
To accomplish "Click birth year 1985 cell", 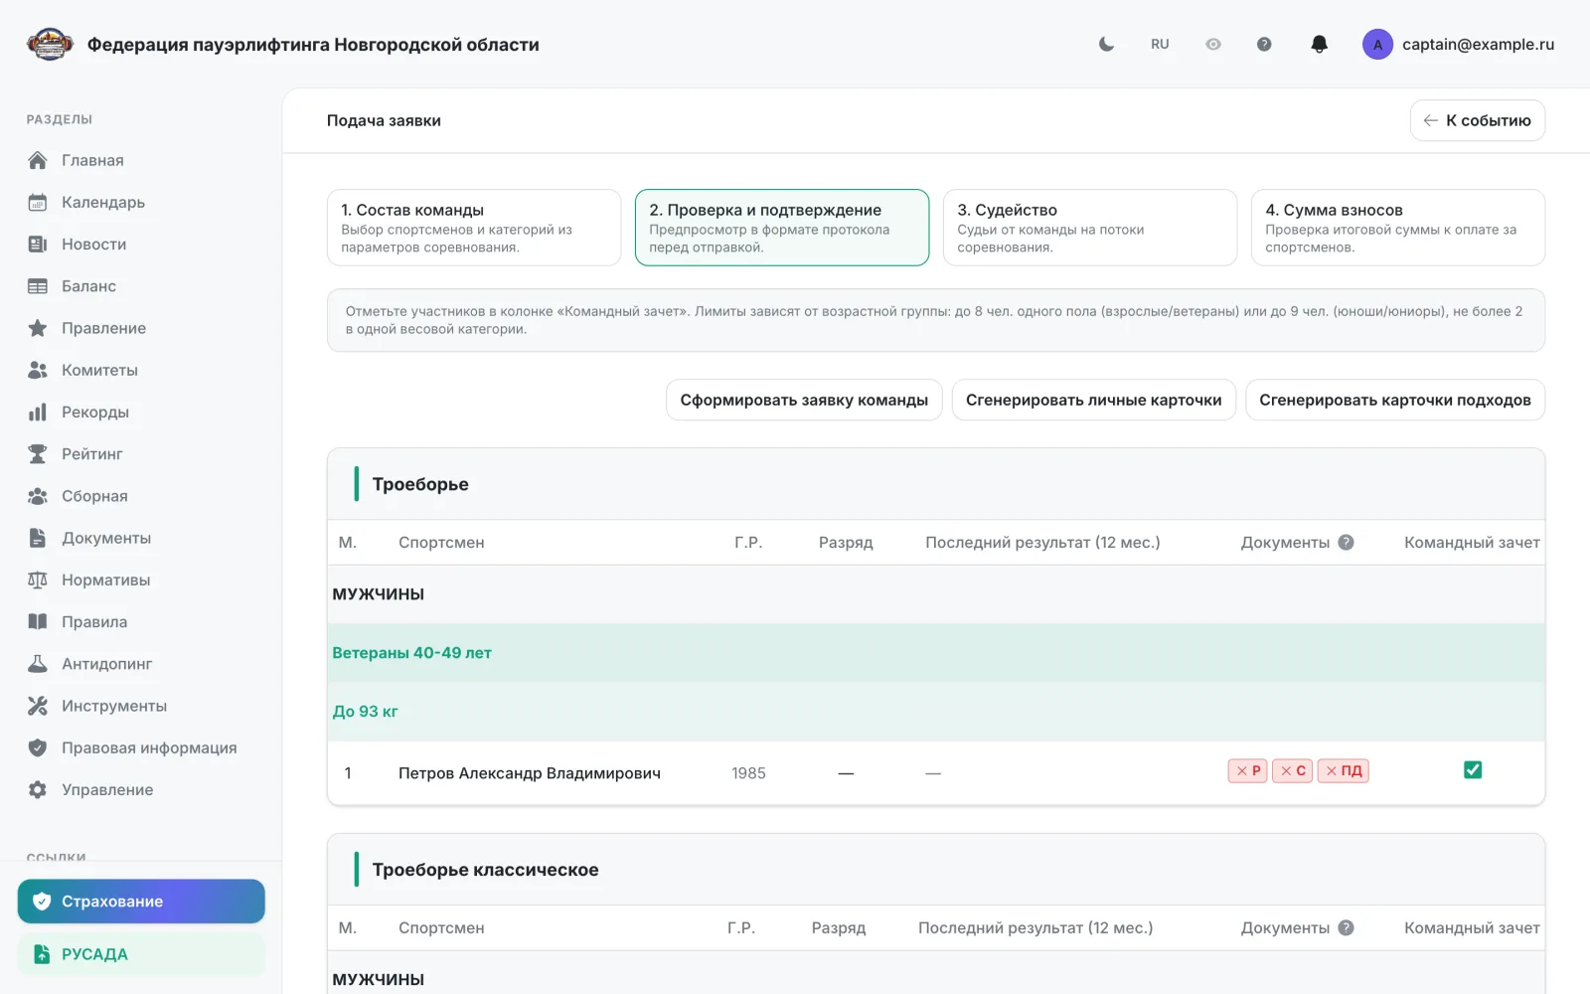I will [x=748, y=773].
